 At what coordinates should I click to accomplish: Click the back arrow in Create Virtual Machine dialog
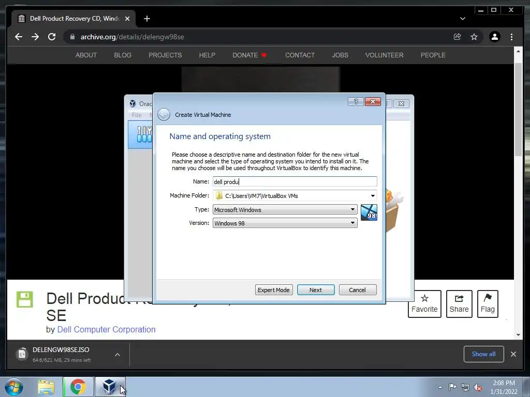164,114
